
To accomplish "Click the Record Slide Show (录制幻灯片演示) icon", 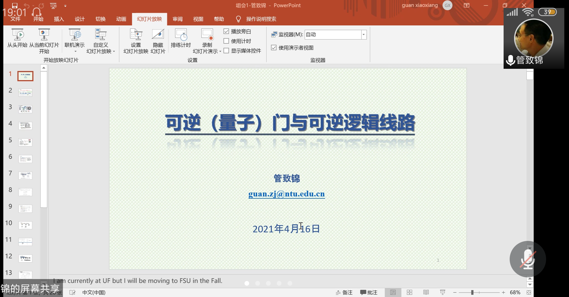I will tap(207, 35).
